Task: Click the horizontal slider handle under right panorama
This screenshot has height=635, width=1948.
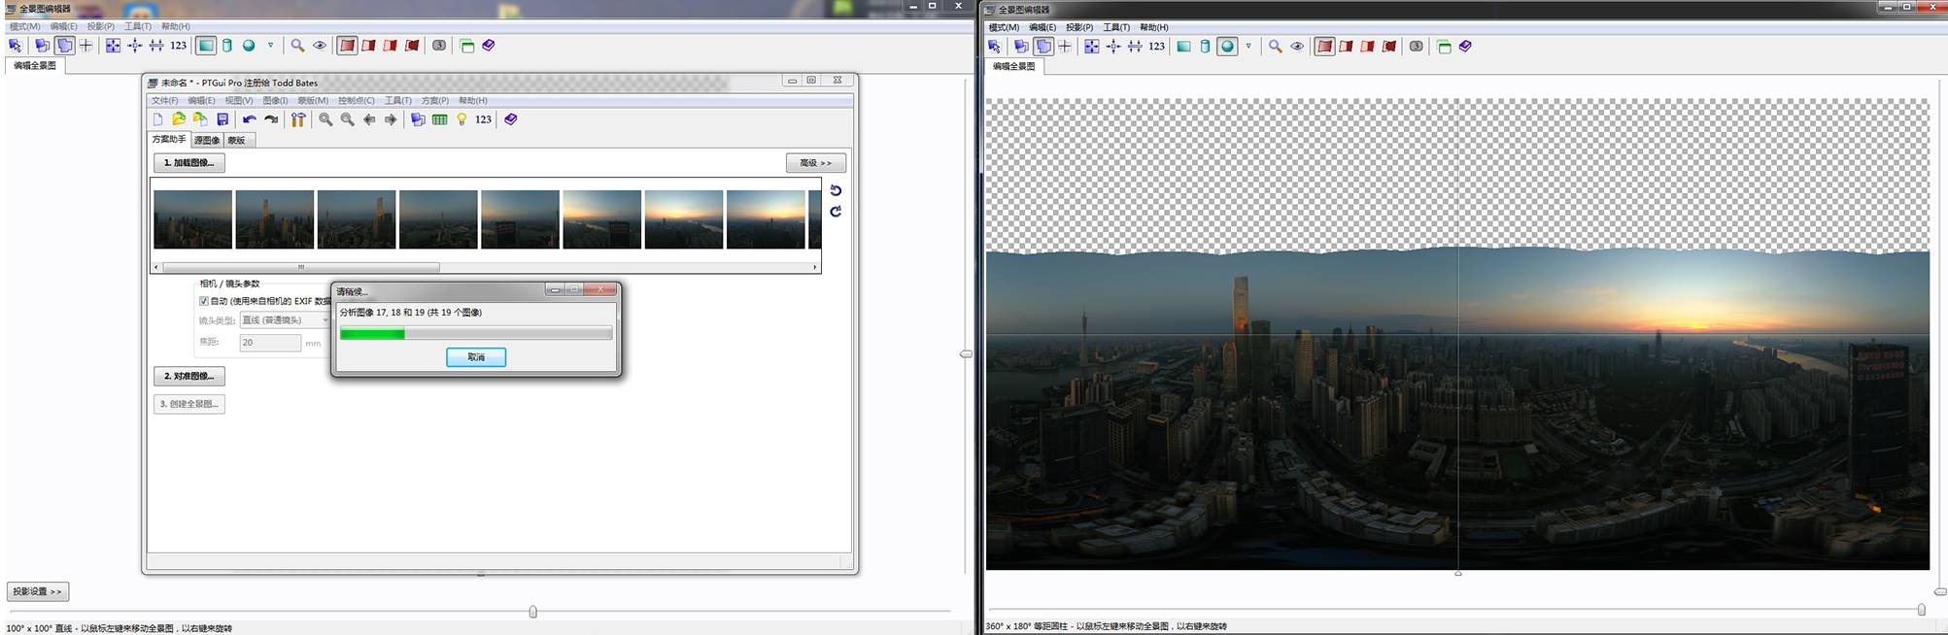Action: (1921, 610)
